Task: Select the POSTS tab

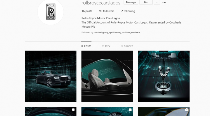Action: [x=86, y=46]
